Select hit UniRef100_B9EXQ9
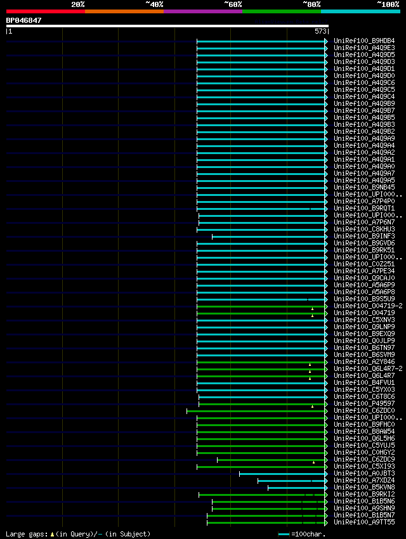406x539 pixels. click(x=364, y=334)
